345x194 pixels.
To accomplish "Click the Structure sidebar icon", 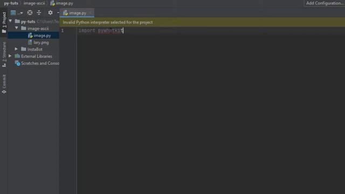I will click(4, 65).
